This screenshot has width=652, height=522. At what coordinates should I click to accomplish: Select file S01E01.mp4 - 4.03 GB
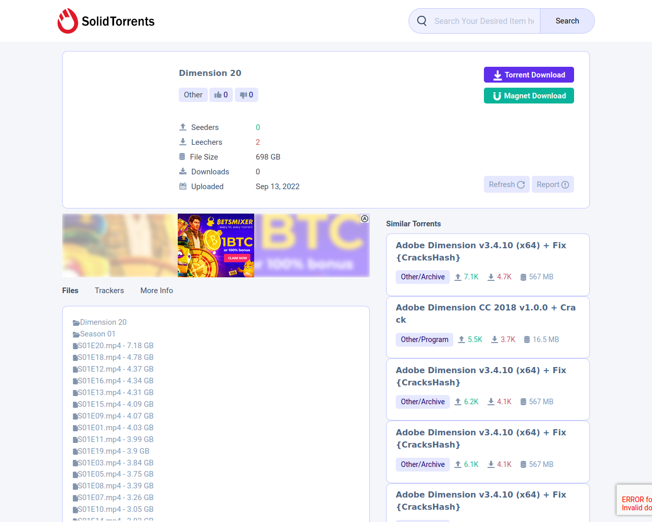116,428
